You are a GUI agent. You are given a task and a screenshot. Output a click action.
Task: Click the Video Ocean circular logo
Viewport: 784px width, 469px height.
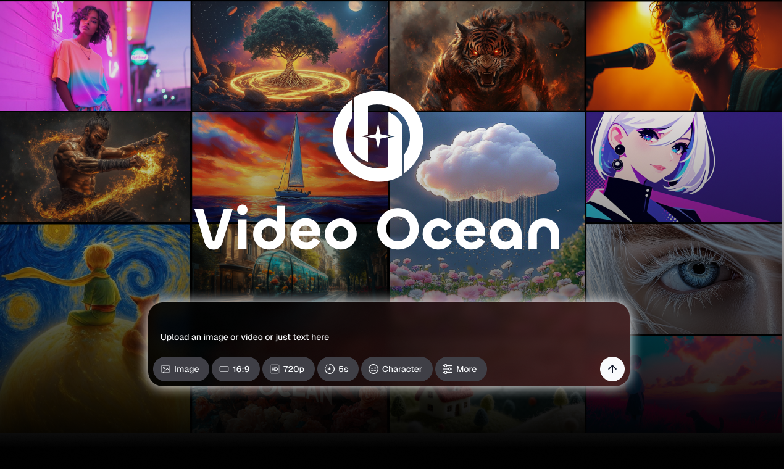point(378,136)
